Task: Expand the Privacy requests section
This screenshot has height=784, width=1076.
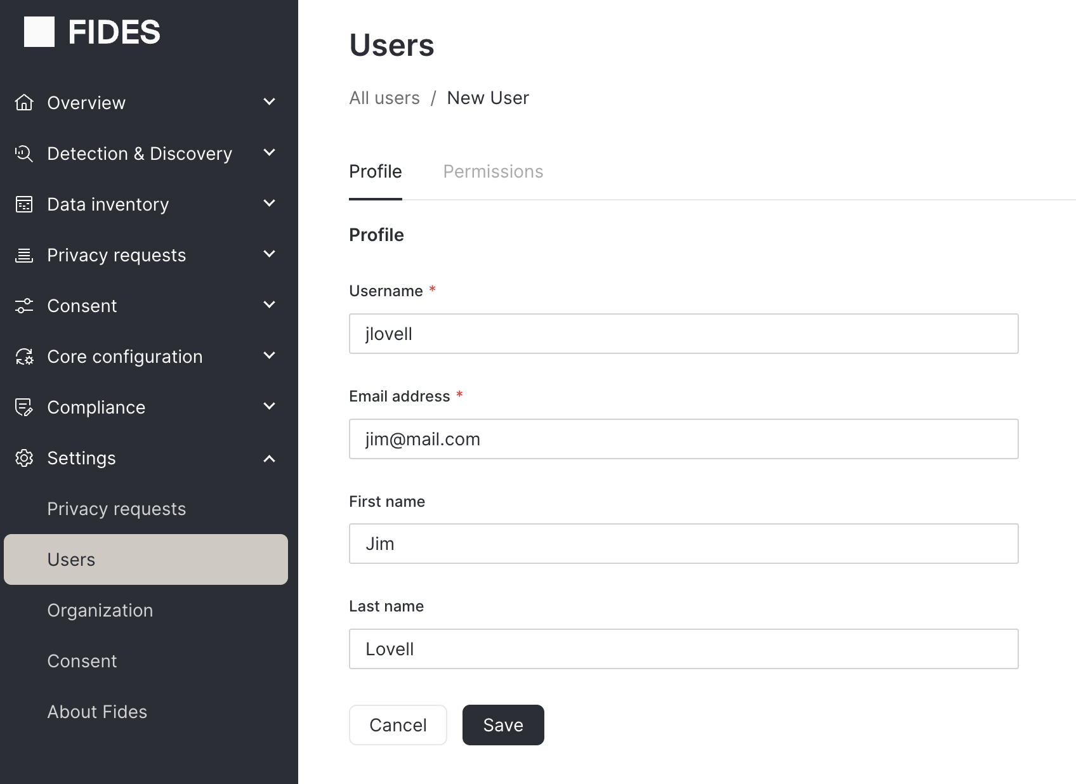Action: point(269,254)
